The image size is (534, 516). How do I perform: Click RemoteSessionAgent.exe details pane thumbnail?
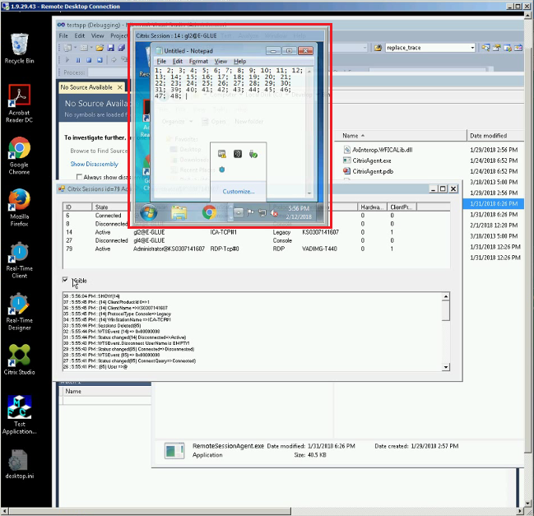174,451
